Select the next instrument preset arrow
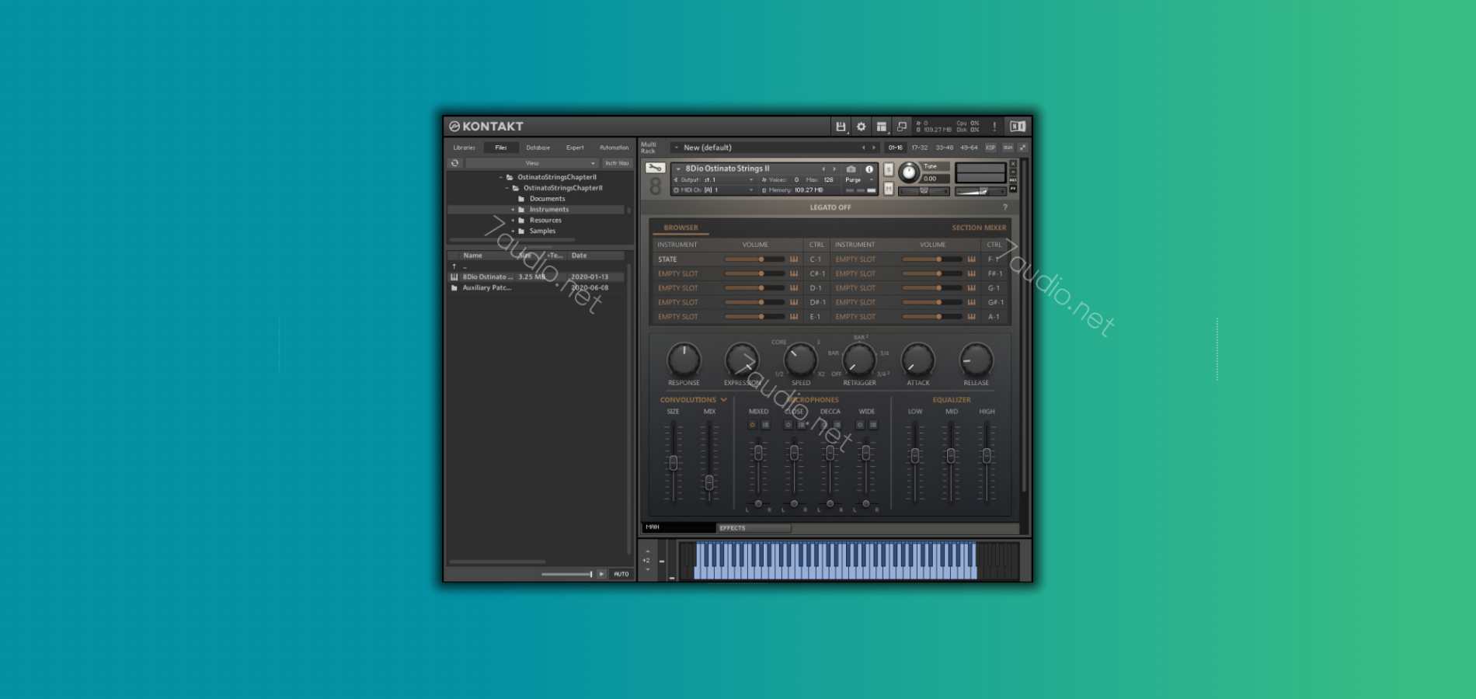 pos(834,169)
